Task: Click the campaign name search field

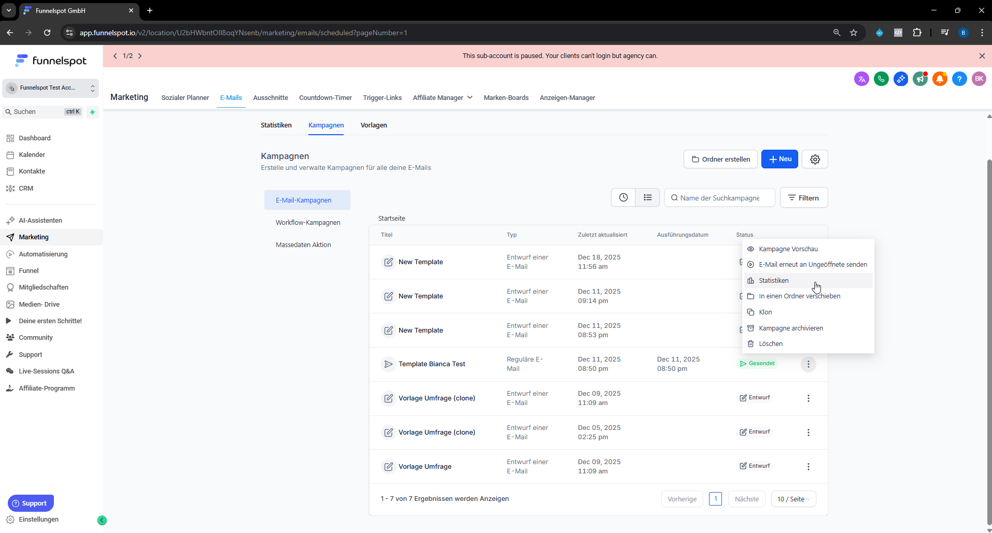Action: [720, 197]
